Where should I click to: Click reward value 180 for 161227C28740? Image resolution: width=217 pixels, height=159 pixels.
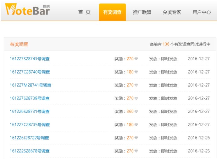[x=130, y=72]
